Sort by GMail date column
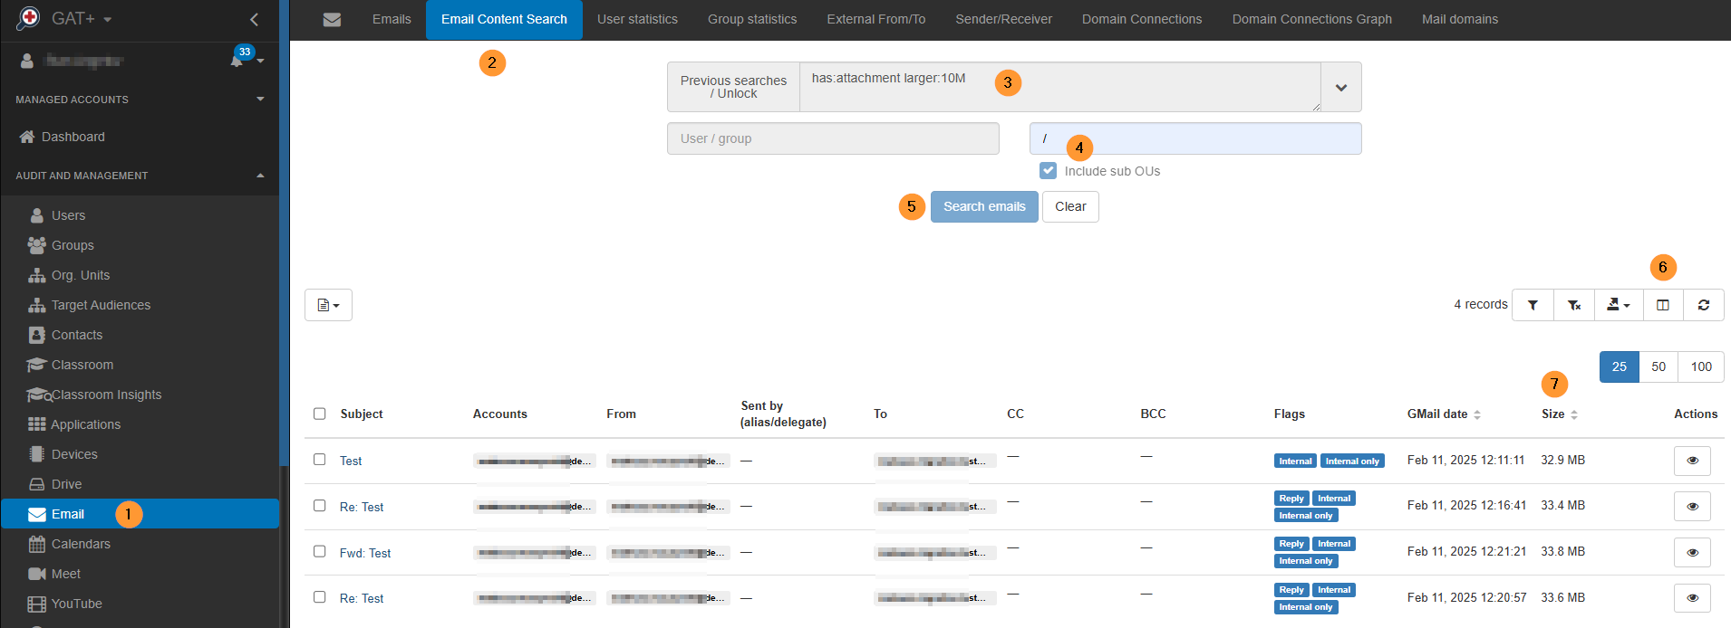 (x=1444, y=414)
